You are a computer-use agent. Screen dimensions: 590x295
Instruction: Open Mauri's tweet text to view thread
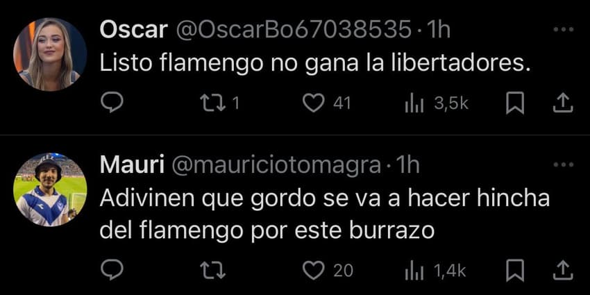(325, 215)
